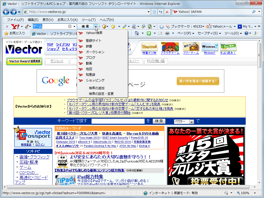Click the Yahoo! logo on the toolbar
The height and width of the screenshot is (198, 264).
click(15, 26)
